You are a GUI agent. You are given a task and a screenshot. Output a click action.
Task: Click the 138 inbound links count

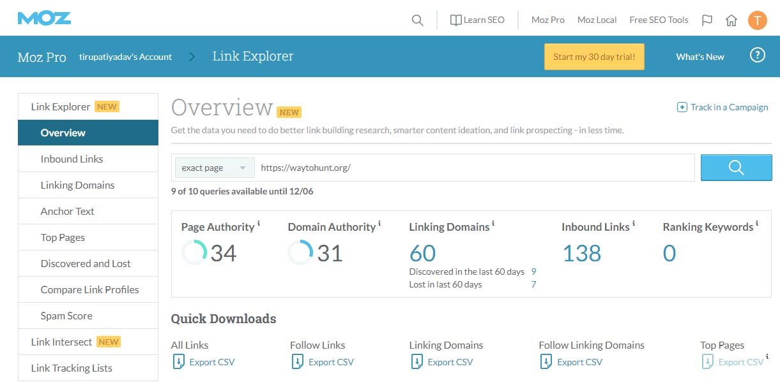(x=581, y=254)
